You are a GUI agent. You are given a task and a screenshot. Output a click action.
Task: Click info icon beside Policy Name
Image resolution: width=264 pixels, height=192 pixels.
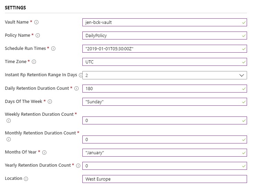click(x=38, y=35)
